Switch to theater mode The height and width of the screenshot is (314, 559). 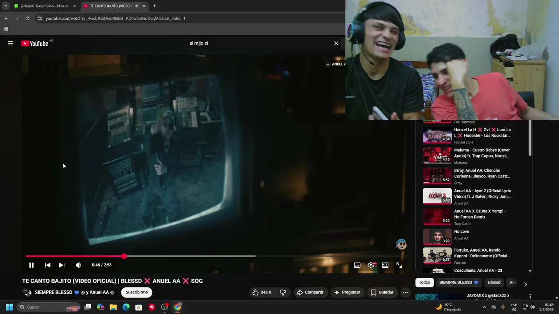pyautogui.click(x=385, y=265)
